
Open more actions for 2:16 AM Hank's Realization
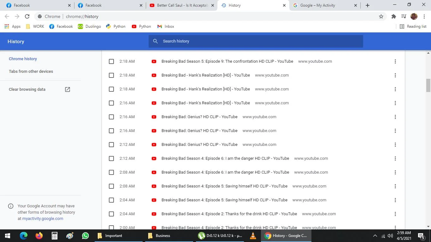pyautogui.click(x=395, y=103)
